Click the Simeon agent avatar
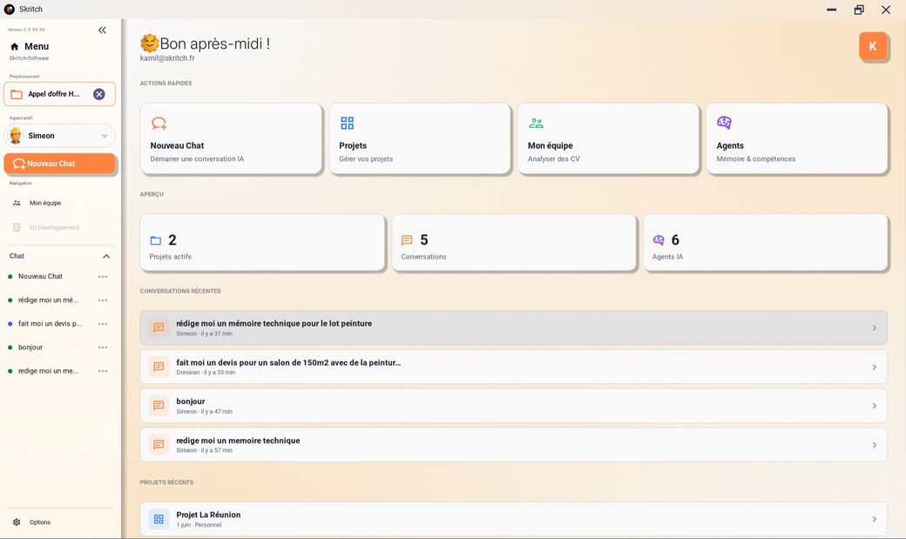The width and height of the screenshot is (906, 539). [17, 136]
